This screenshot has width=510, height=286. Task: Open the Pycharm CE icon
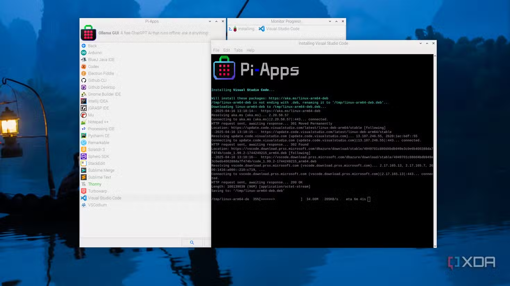coord(84,136)
